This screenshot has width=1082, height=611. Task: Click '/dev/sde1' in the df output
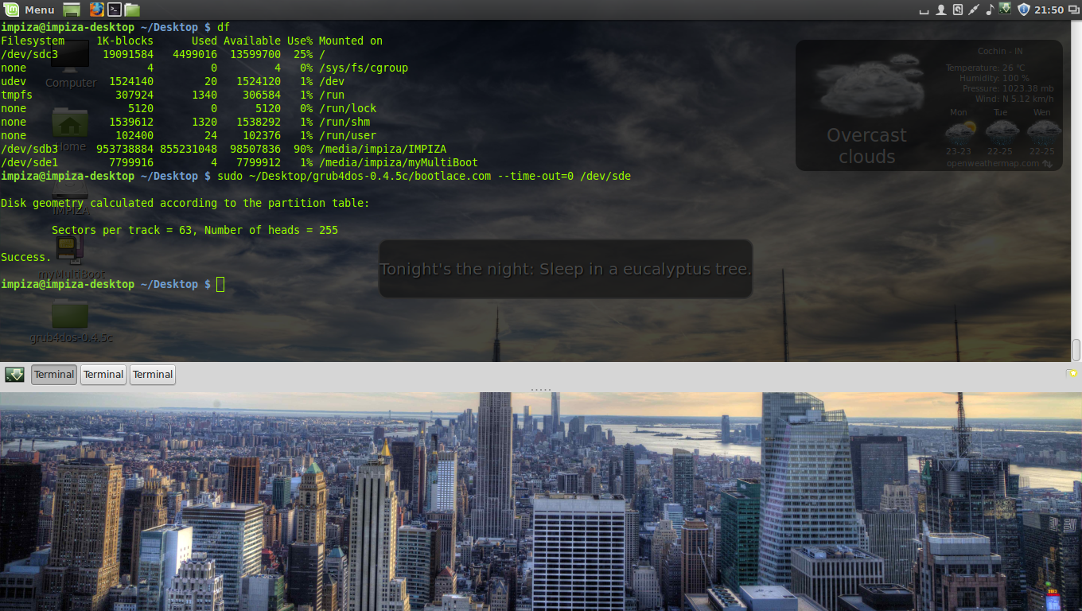pos(29,162)
